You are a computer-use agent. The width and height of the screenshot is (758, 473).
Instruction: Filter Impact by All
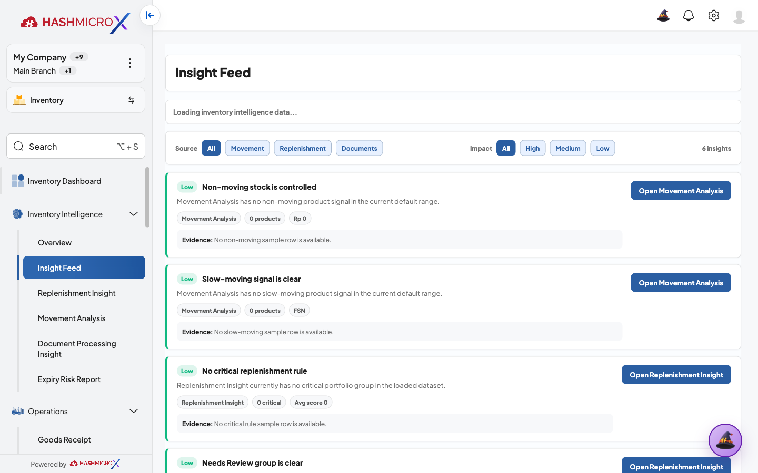506,148
